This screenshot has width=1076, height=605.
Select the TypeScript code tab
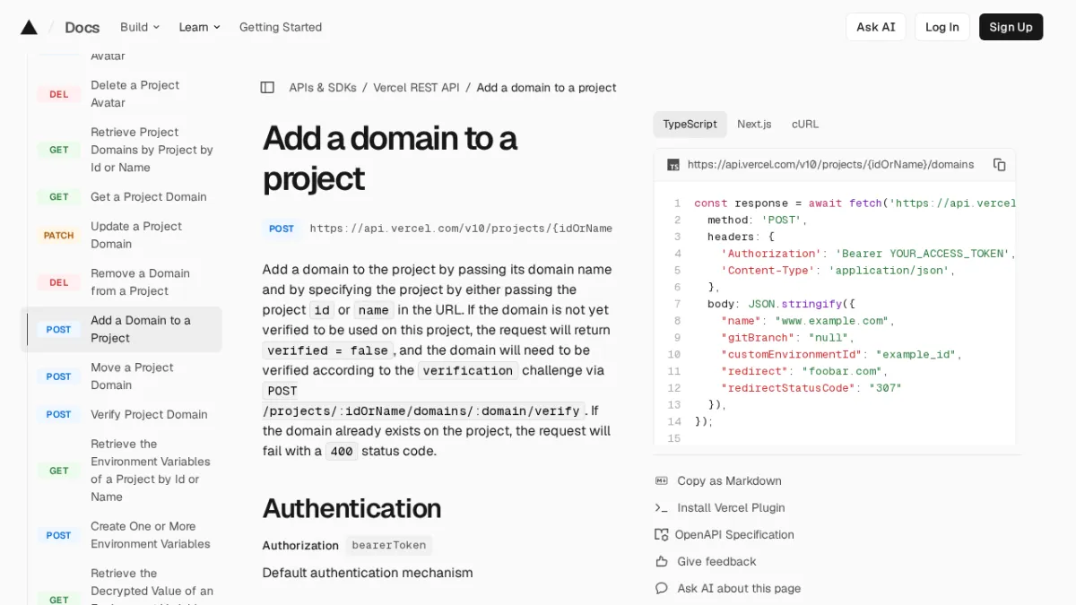[690, 125]
